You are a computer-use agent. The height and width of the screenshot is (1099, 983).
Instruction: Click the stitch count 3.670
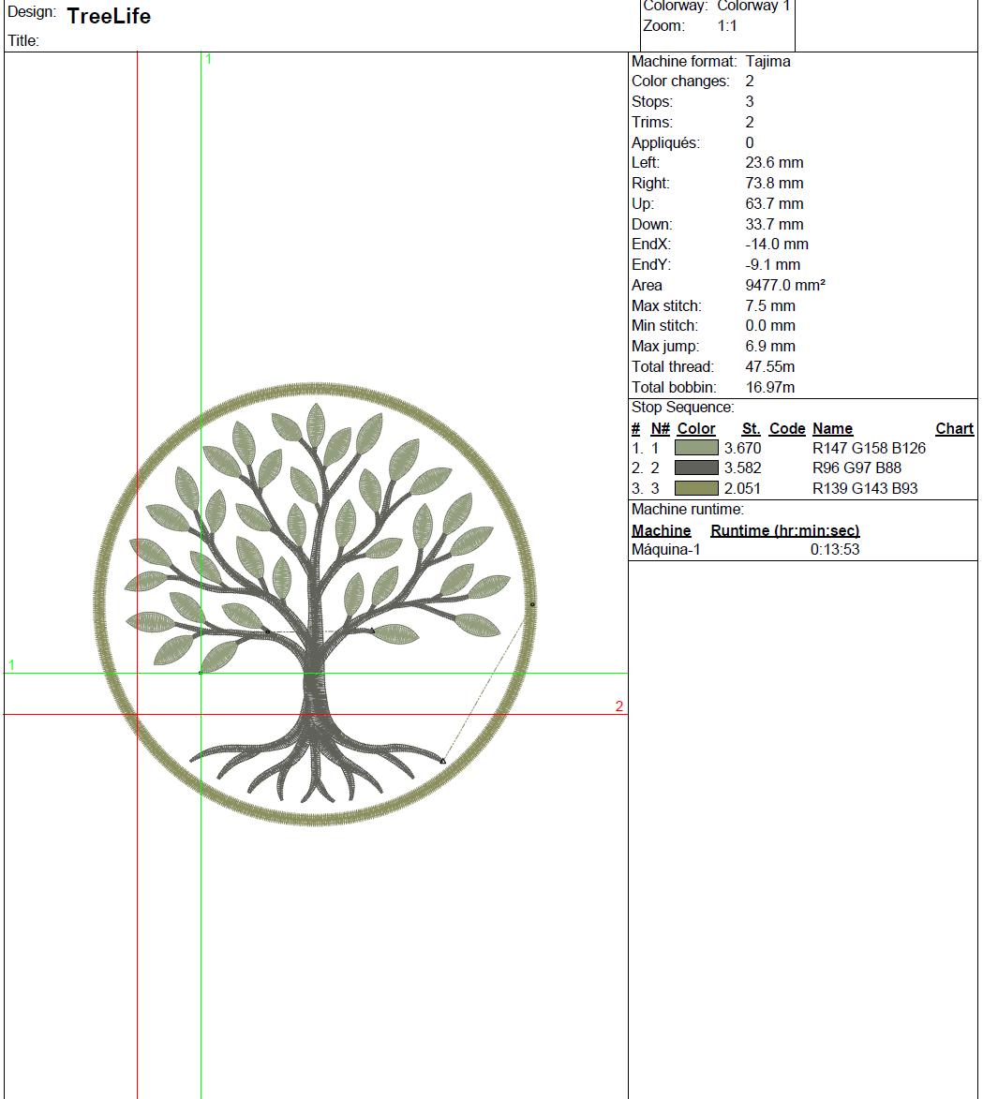click(x=742, y=448)
